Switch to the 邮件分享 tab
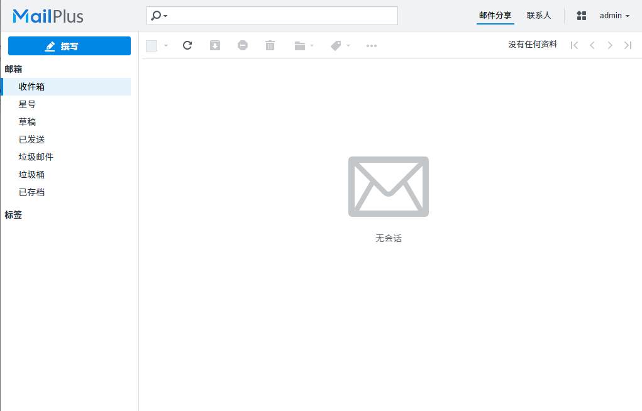The image size is (642, 411). [x=495, y=16]
